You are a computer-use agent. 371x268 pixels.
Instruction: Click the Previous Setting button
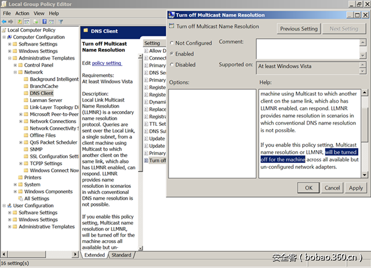[x=299, y=28]
